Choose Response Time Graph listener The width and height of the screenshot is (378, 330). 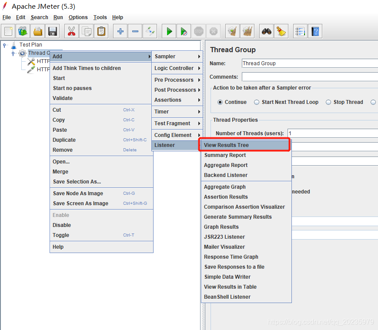246,257
